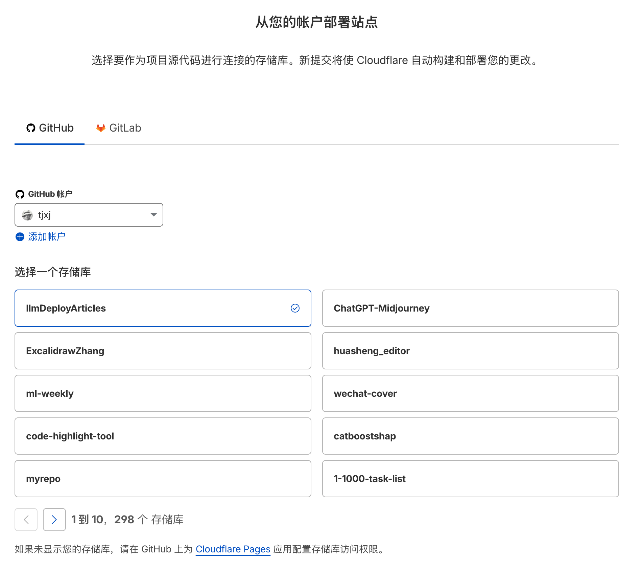Click the GitLab fox logo icon
Image resolution: width=641 pixels, height=571 pixels.
101,128
